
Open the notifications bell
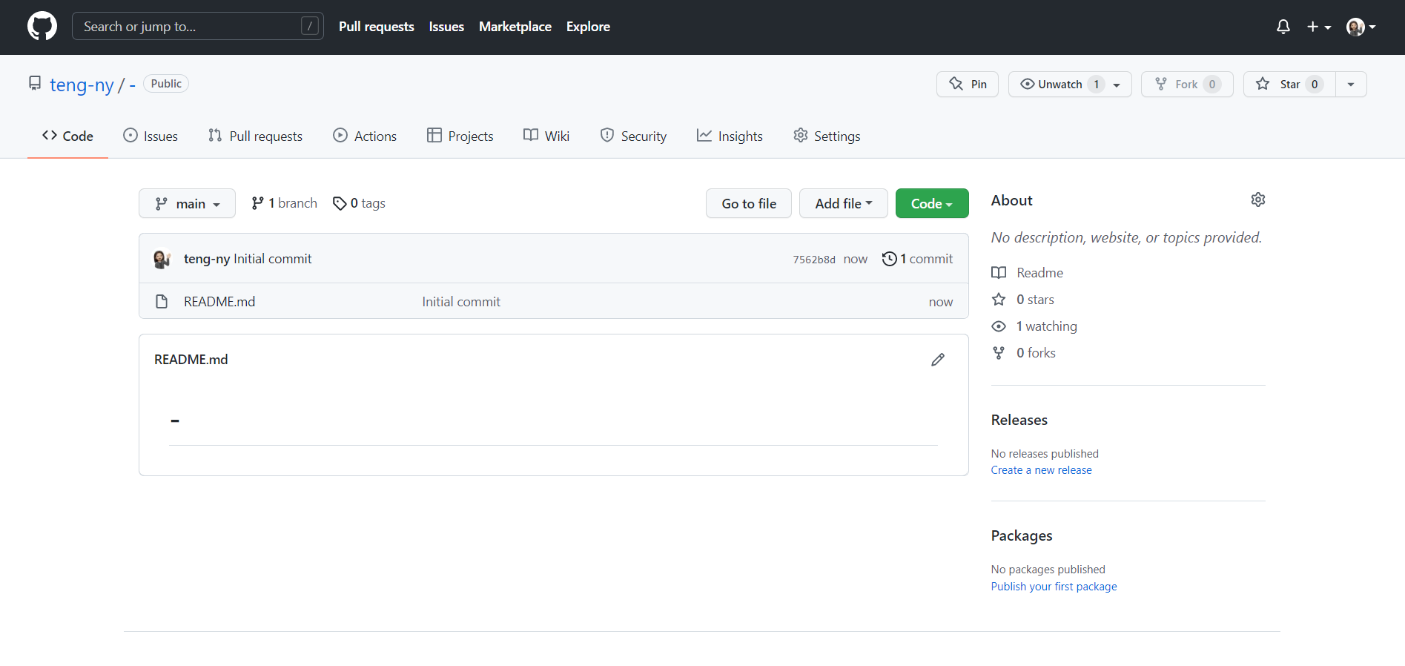click(1283, 27)
